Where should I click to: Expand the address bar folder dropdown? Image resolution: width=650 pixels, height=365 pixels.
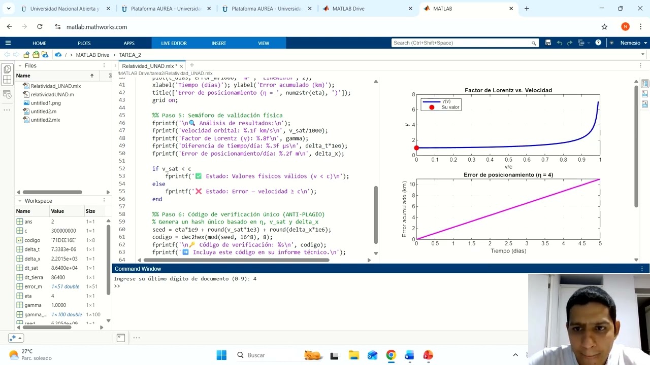coord(643,55)
